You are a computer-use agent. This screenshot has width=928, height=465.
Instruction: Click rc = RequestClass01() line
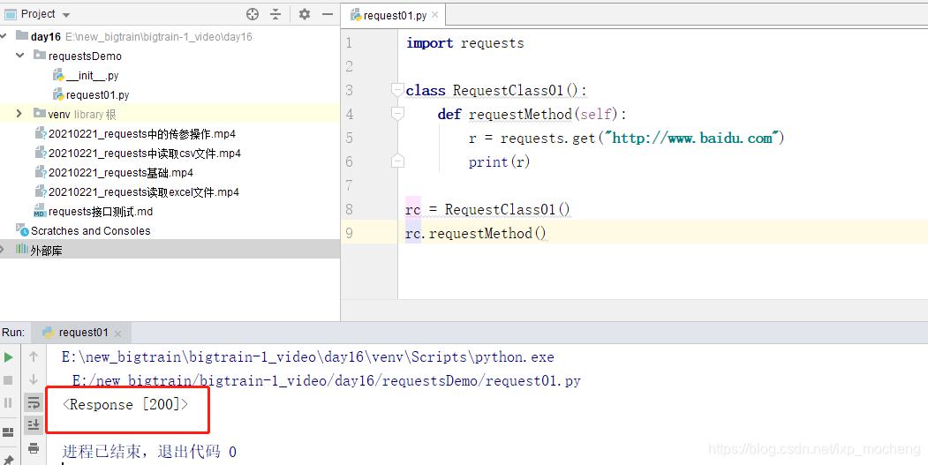(x=487, y=209)
